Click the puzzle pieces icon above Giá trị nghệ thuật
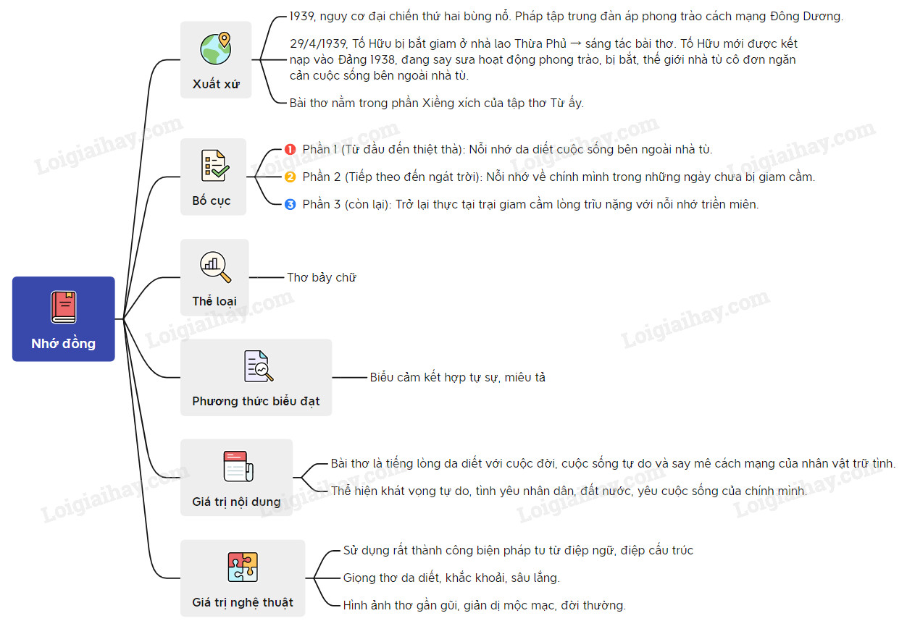 [242, 567]
